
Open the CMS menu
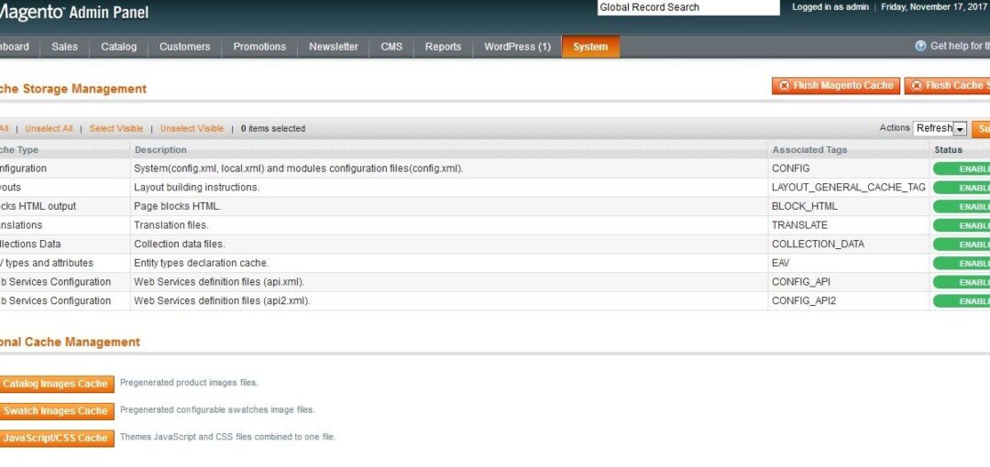pyautogui.click(x=391, y=47)
